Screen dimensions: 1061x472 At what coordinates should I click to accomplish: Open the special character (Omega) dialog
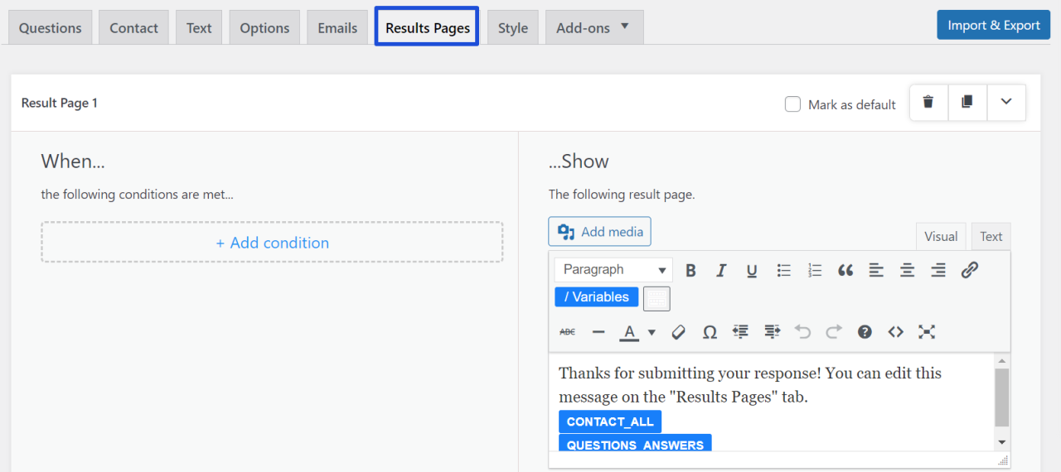[710, 332]
